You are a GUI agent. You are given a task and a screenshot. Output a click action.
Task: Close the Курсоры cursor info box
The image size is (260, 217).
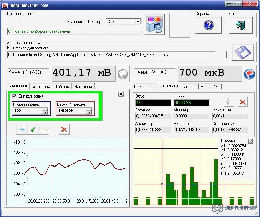[x=250, y=141]
